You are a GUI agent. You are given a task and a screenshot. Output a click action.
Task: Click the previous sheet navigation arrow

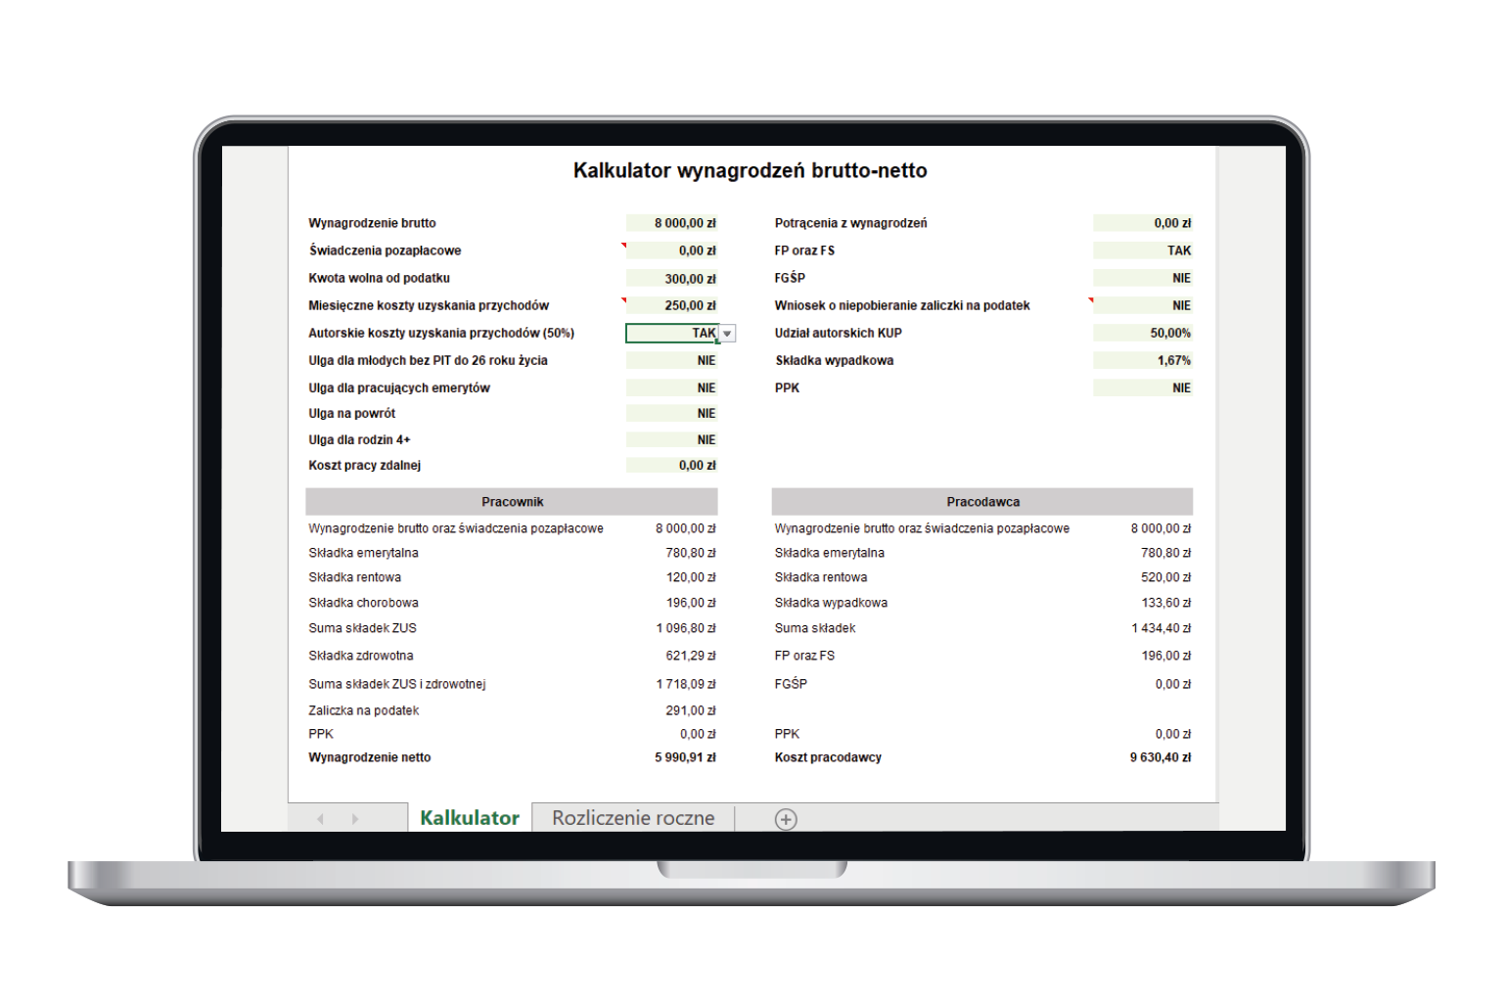pyautogui.click(x=320, y=819)
